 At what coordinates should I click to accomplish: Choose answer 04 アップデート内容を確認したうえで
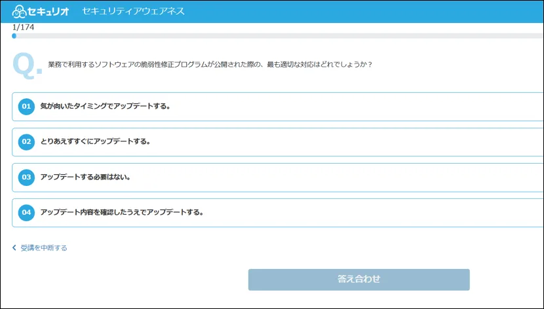277,213
